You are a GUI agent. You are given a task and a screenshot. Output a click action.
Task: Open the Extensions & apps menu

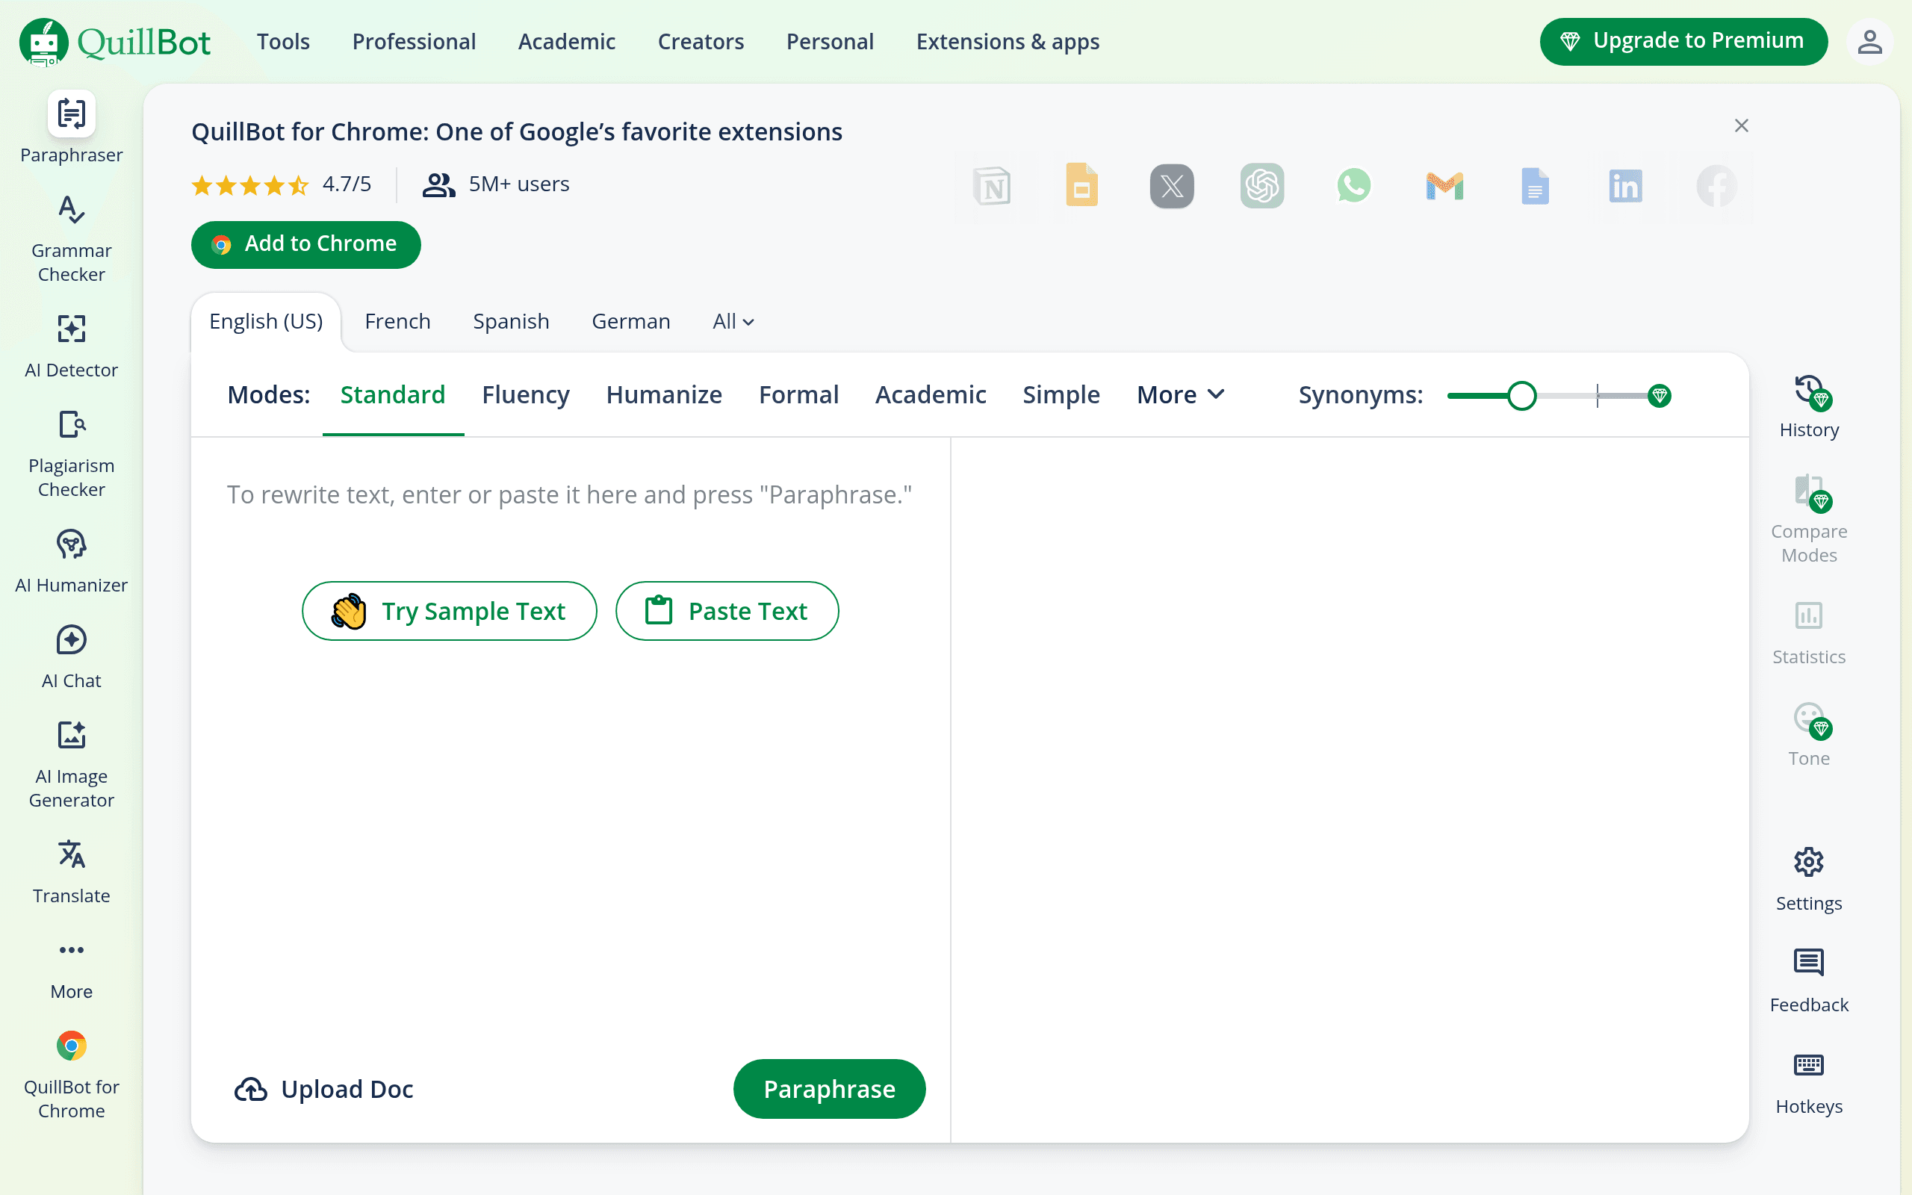(x=1008, y=41)
